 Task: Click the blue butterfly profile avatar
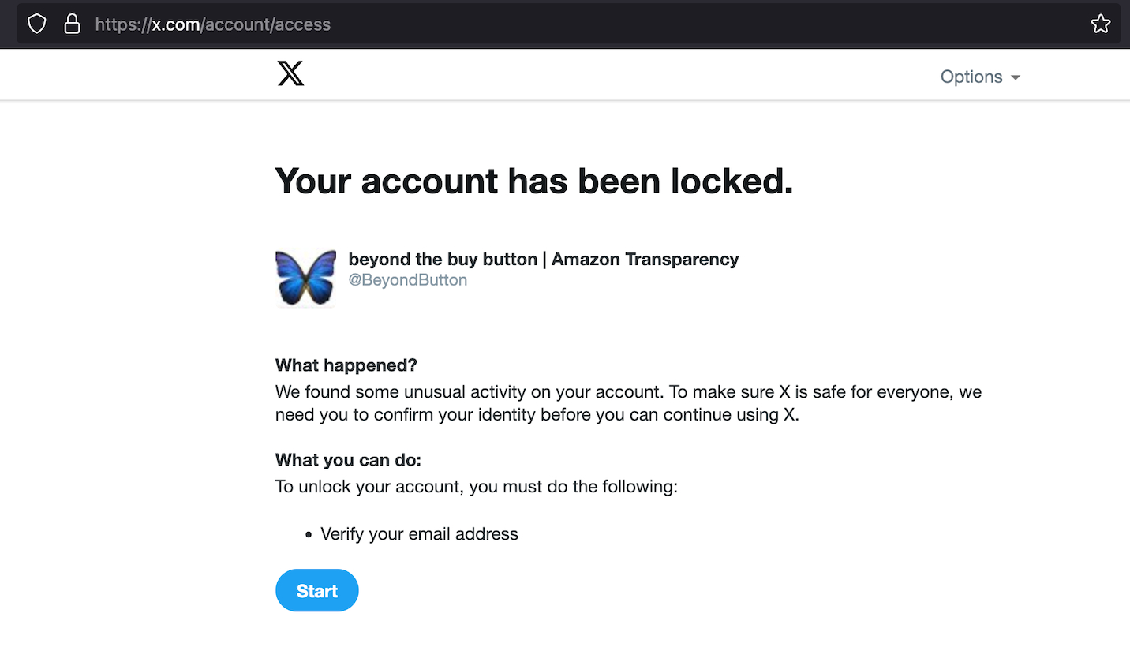[x=305, y=278]
